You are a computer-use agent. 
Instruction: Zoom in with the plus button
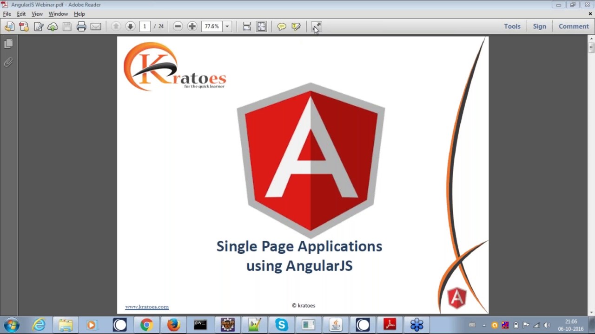(192, 26)
